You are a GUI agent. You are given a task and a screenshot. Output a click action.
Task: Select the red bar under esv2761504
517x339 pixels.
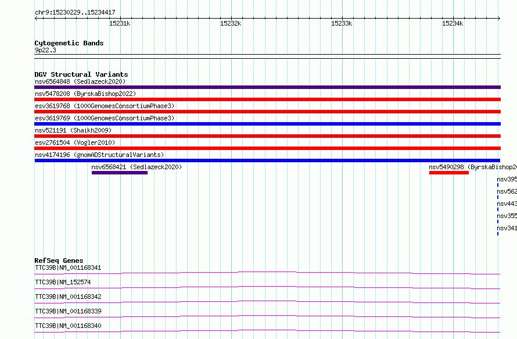(x=267, y=148)
